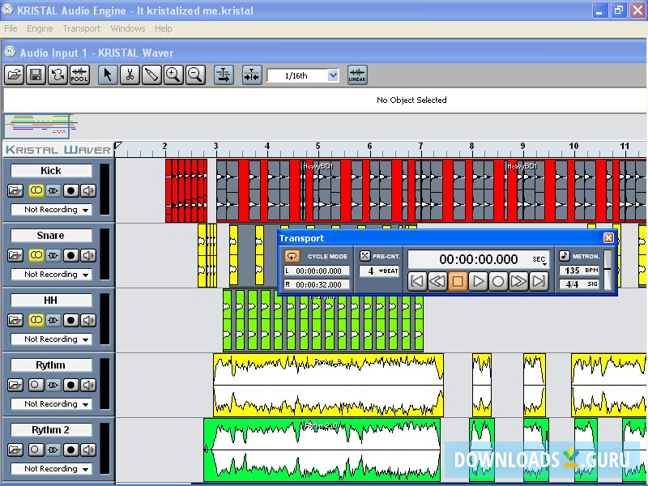Open the audio Pool window
The image size is (648, 486).
click(x=79, y=75)
